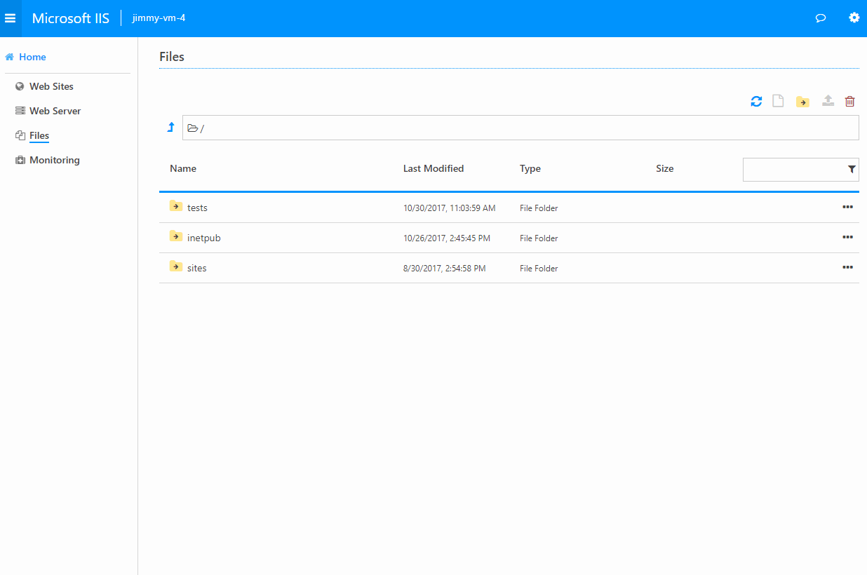The height and width of the screenshot is (575, 867).
Task: Open actions menu for tests folder
Action: [x=847, y=207]
